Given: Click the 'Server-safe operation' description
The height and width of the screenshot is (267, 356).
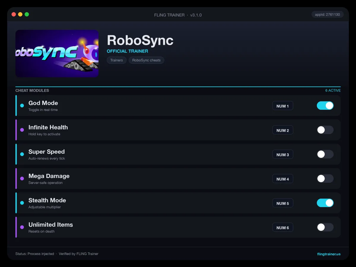Looking at the screenshot, I should [45, 183].
